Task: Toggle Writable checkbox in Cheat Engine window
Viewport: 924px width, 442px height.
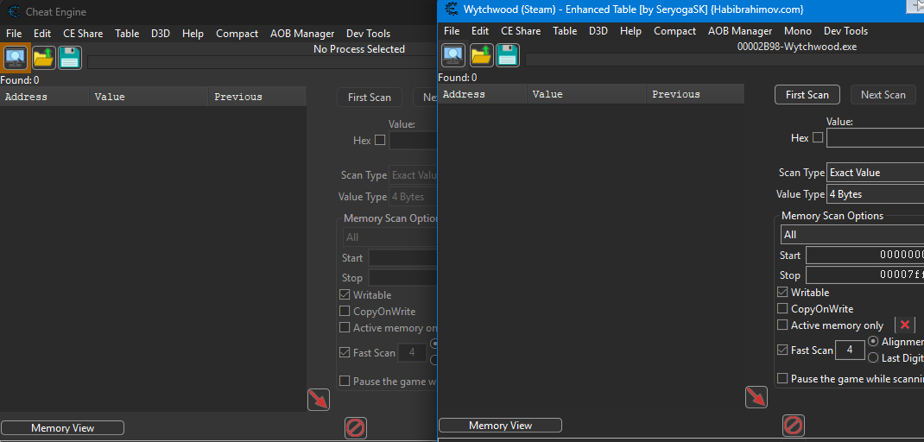Action: point(345,294)
